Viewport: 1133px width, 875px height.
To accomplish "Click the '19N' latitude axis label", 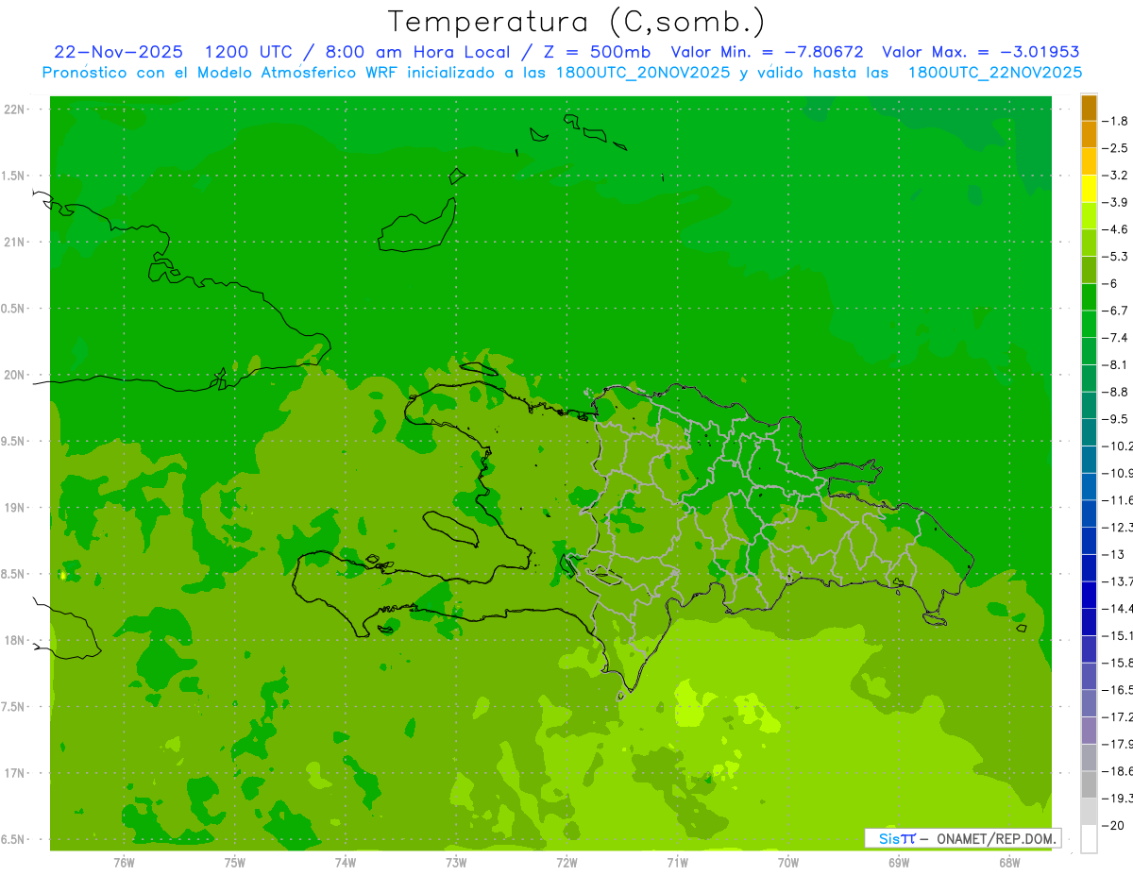I will 14,508.
